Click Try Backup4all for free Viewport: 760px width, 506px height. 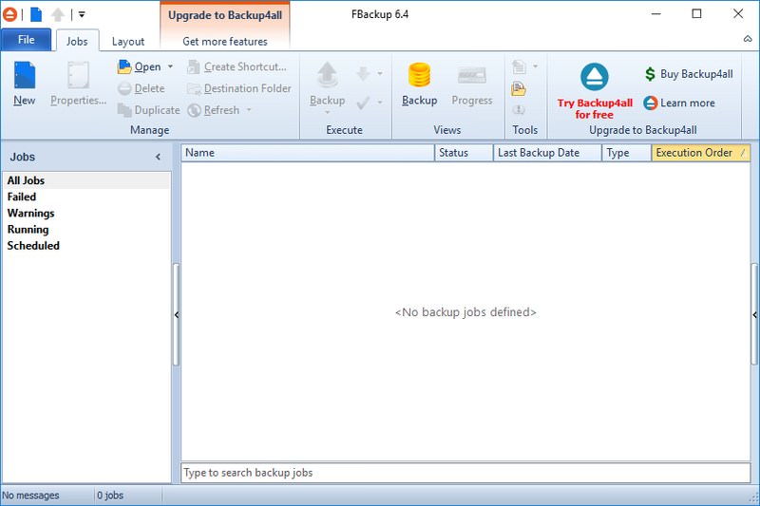[595, 91]
